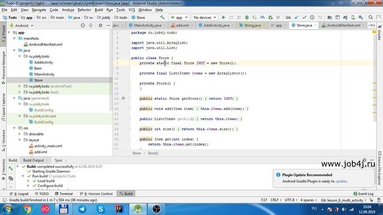Update project with Git blue arrow icon

click(297, 17)
